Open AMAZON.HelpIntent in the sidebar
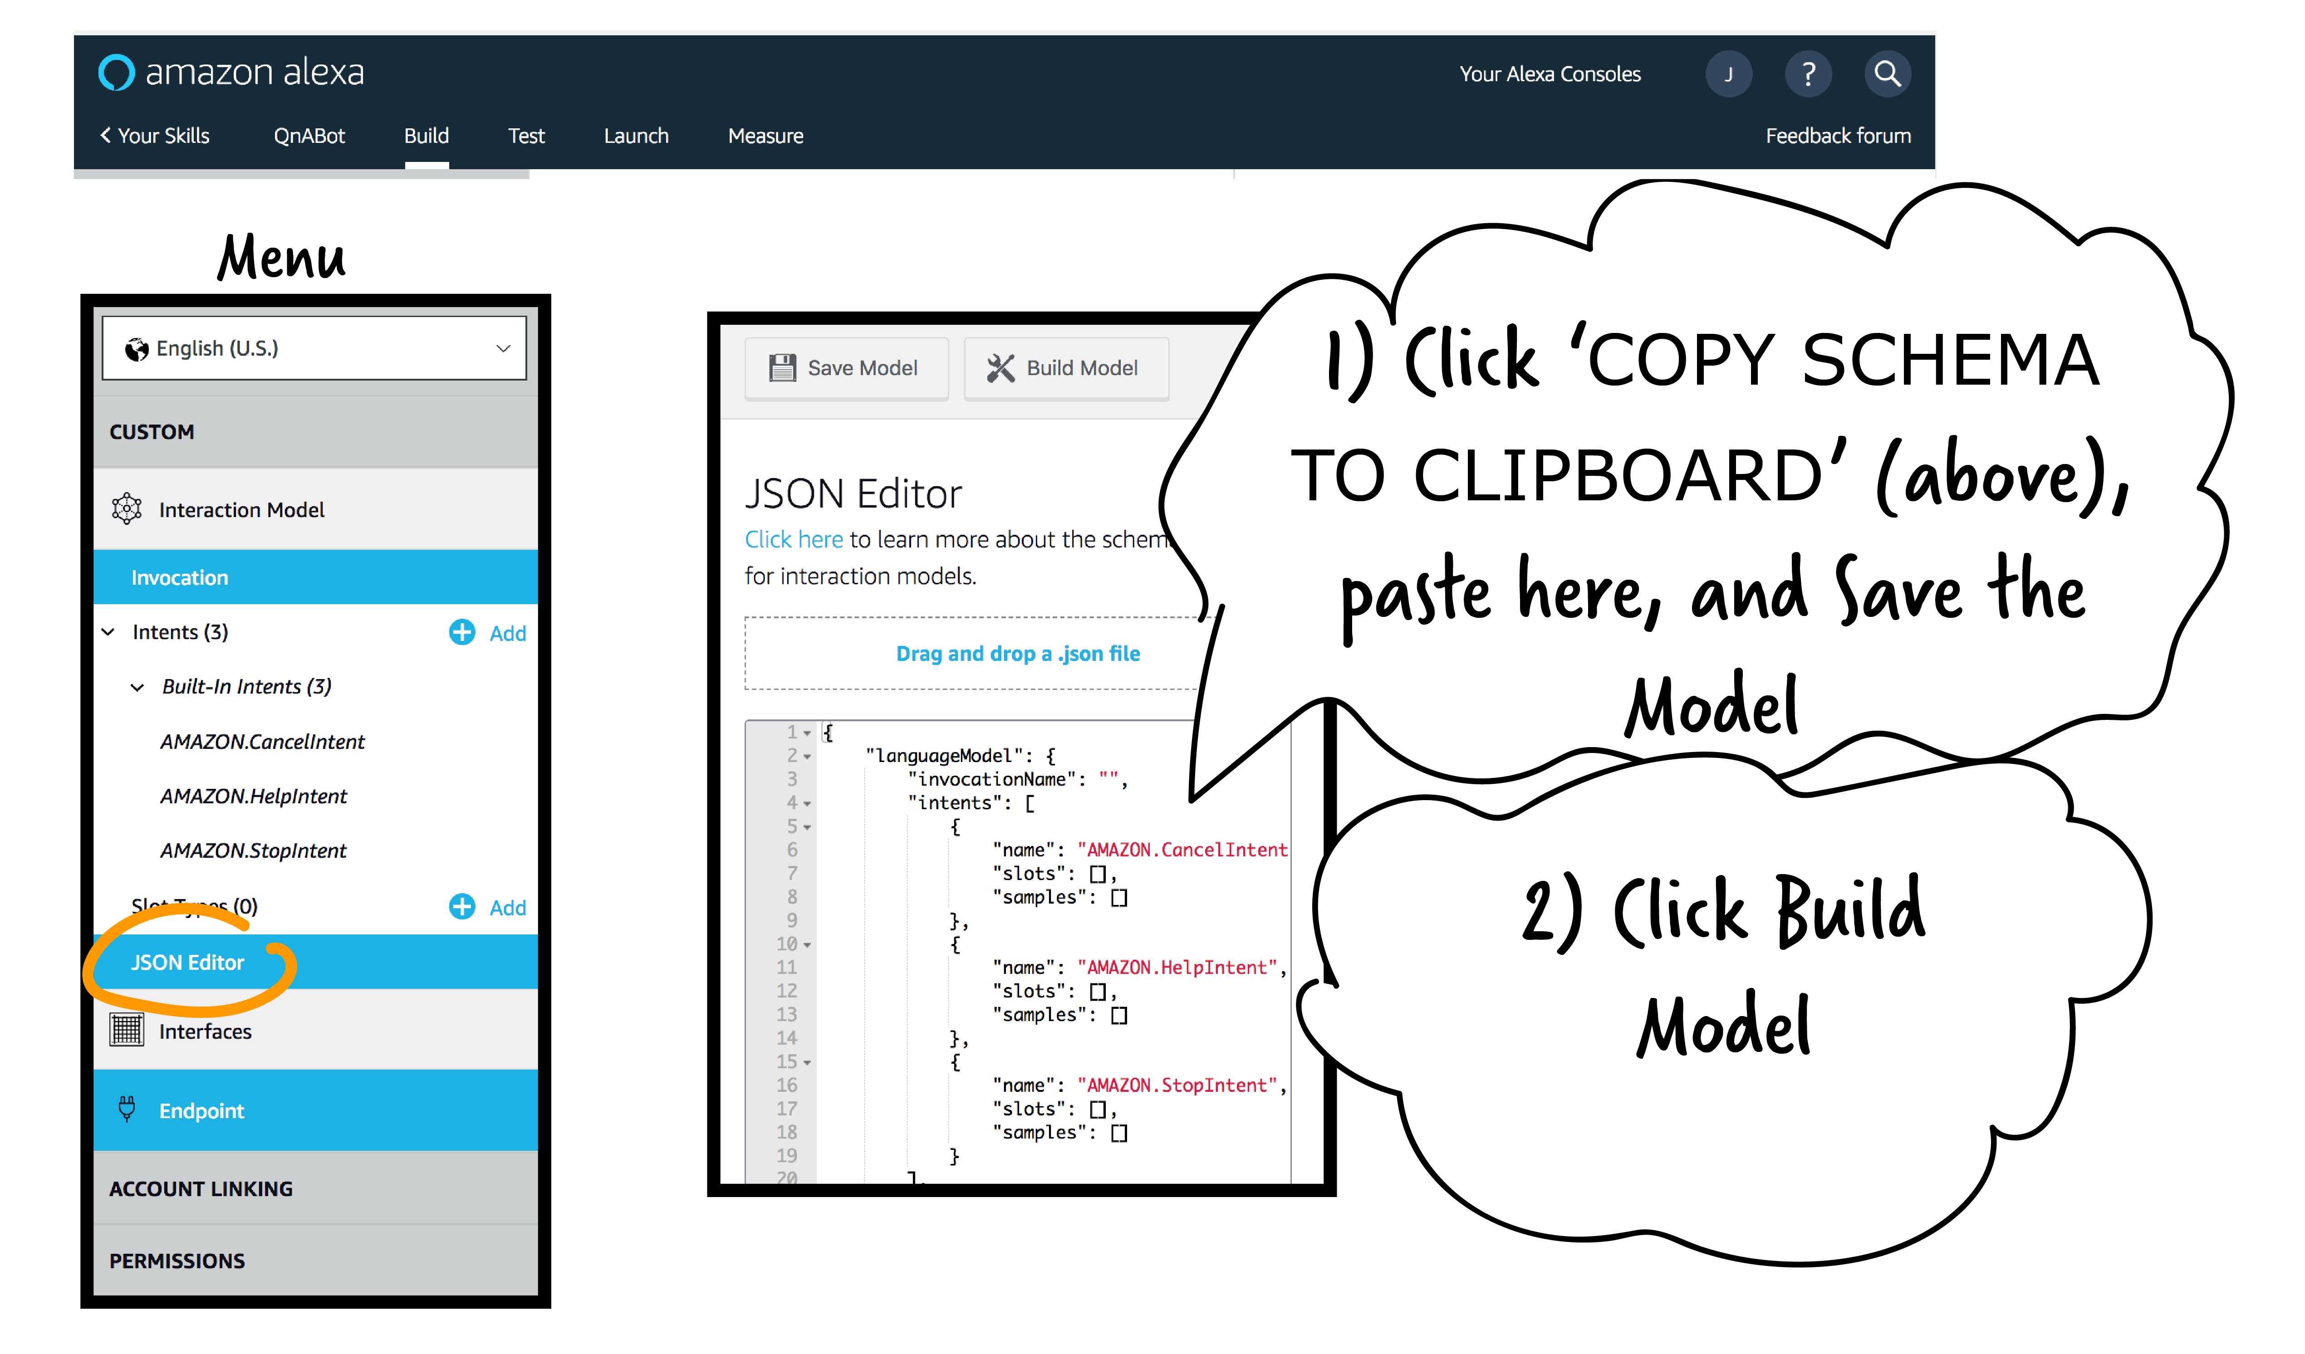This screenshot has height=1354, width=2305. pos(253,796)
